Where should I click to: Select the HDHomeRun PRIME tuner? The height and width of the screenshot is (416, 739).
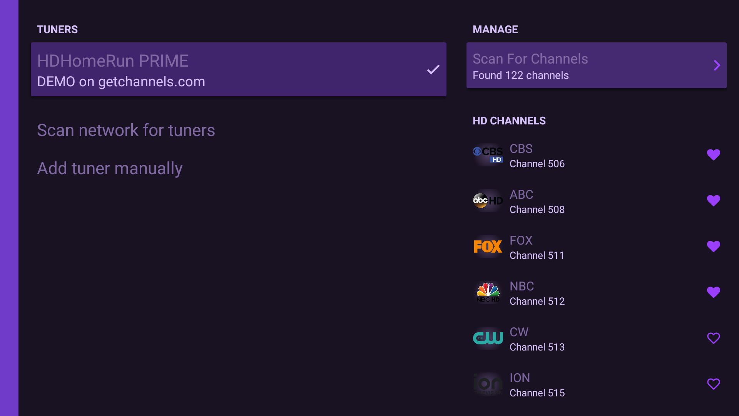[x=239, y=69]
